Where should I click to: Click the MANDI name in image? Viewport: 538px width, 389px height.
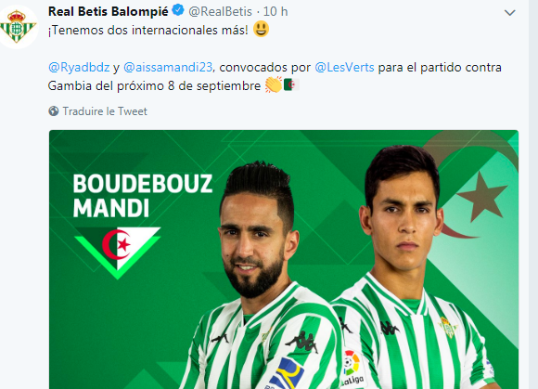(111, 208)
